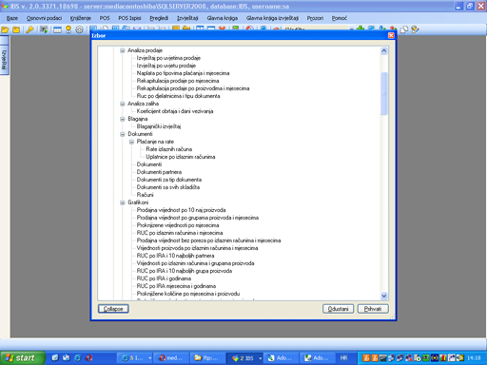
Task: Open the Izvještaji menu
Action: tap(187, 18)
